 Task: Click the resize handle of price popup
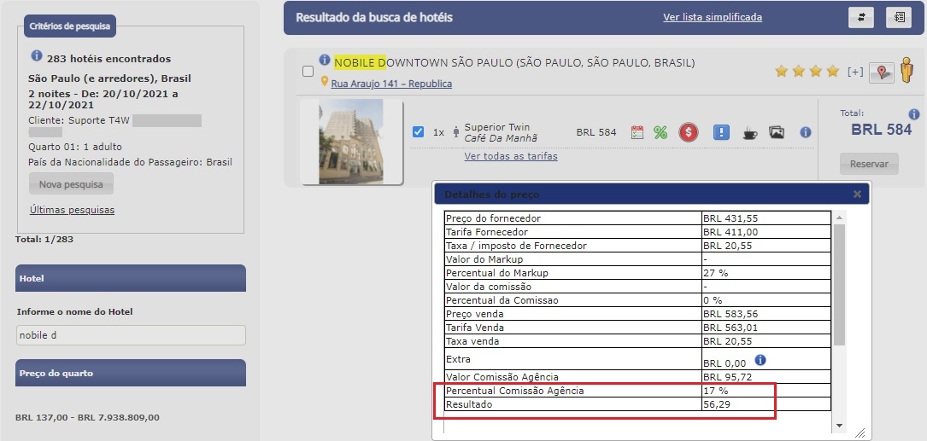tap(860, 432)
